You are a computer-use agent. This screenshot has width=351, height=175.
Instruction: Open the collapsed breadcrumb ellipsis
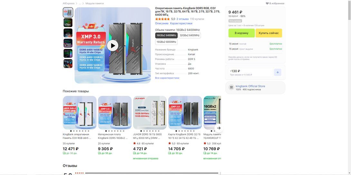coord(80,4)
